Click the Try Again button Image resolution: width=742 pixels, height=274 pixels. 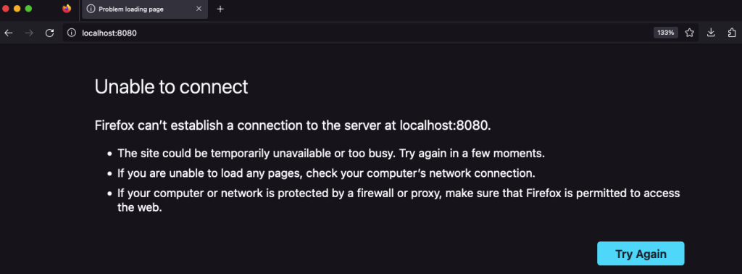click(x=641, y=254)
